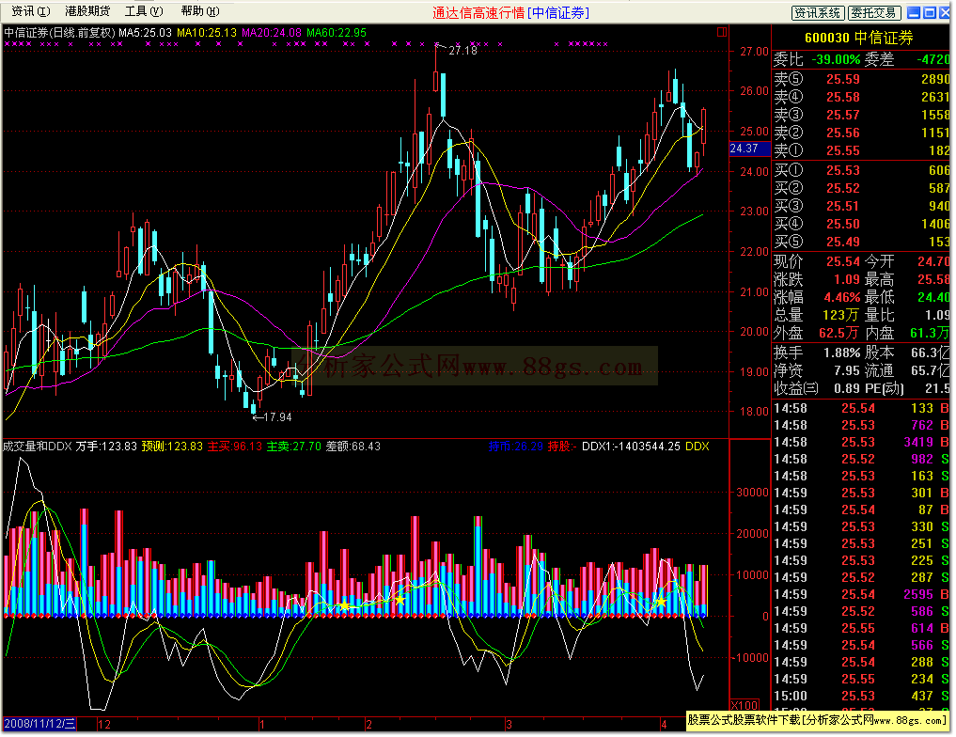
Task: Select the 买④ 25.50 order row
Action: (861, 225)
